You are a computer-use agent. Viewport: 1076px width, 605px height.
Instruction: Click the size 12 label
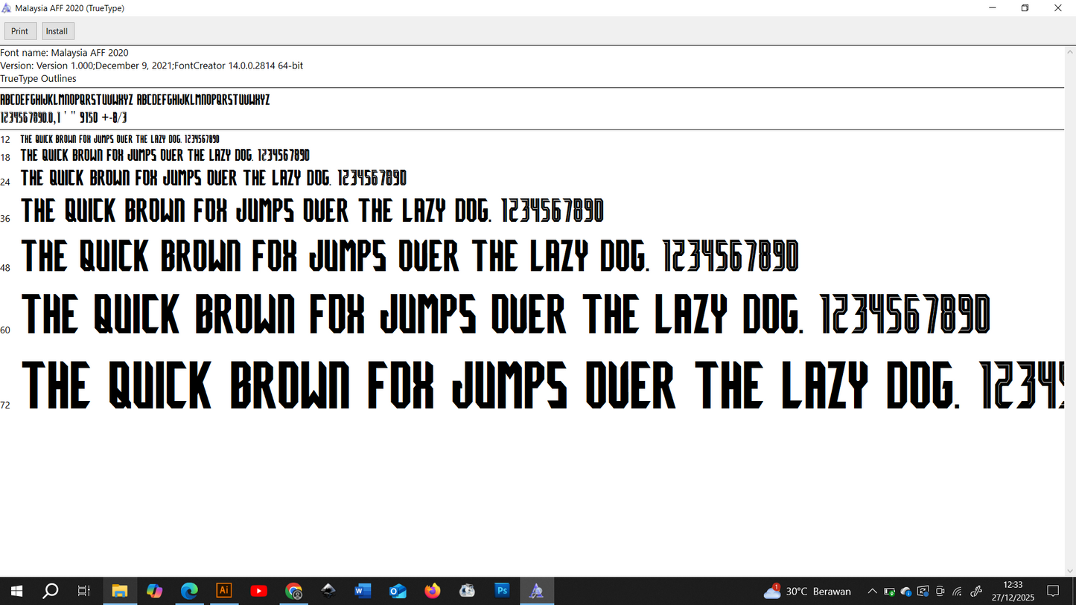click(x=5, y=140)
